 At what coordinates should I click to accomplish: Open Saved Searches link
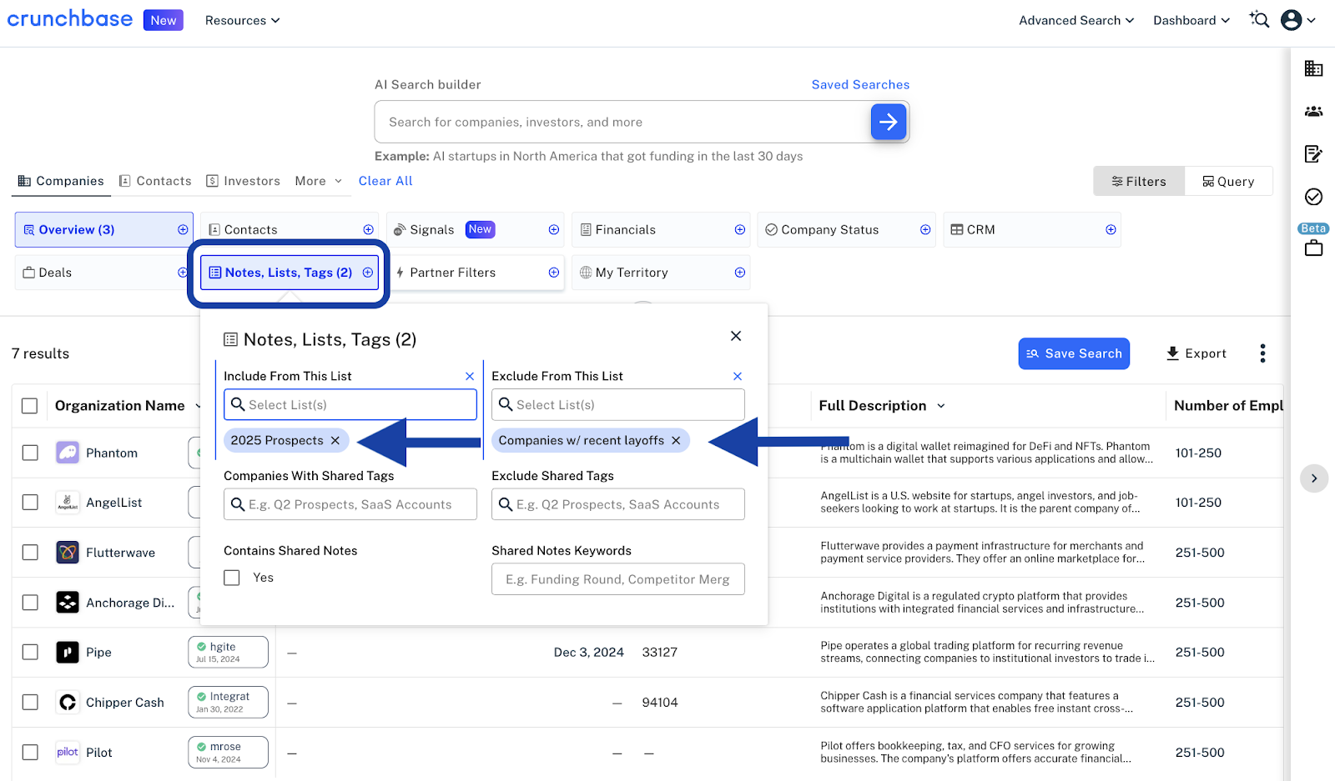click(860, 84)
